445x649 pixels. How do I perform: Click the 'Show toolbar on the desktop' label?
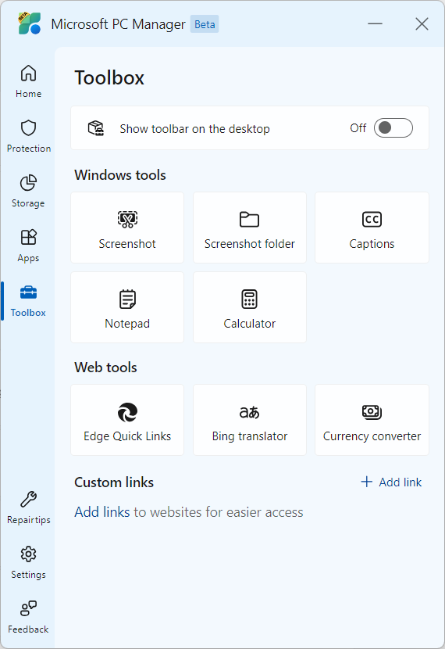pyautogui.click(x=194, y=129)
